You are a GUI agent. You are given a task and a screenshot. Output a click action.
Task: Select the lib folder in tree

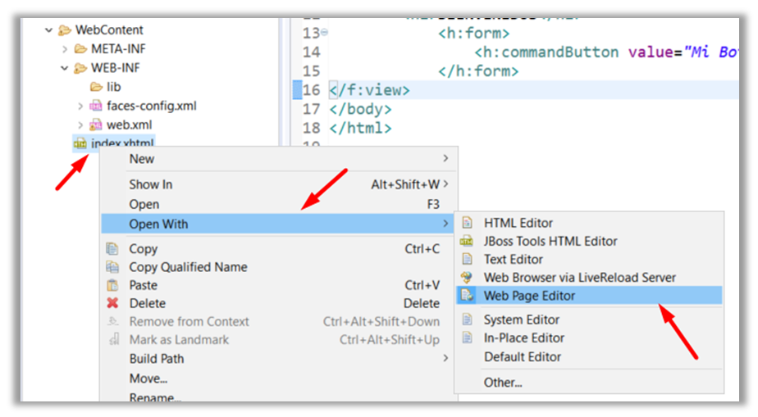(113, 87)
